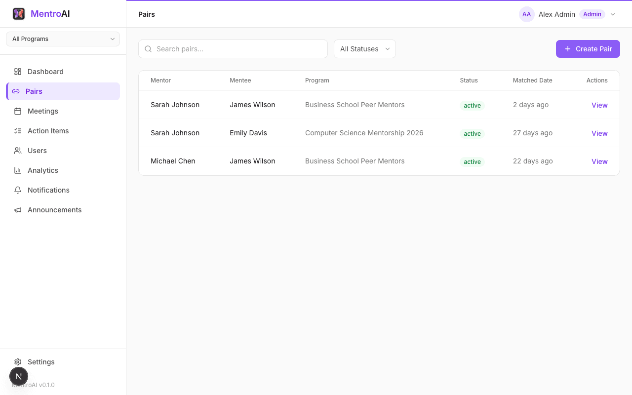
Task: Open the All Statuses filter dropdown
Action: click(x=364, y=49)
